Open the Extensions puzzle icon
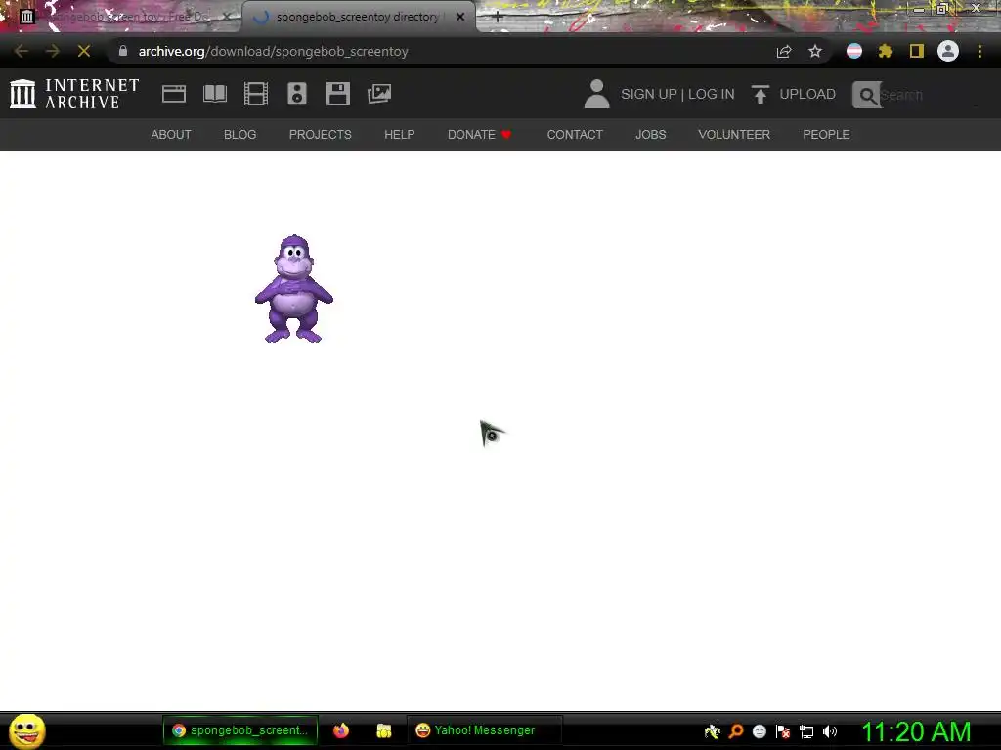The height and width of the screenshot is (750, 1001). pyautogui.click(x=886, y=51)
